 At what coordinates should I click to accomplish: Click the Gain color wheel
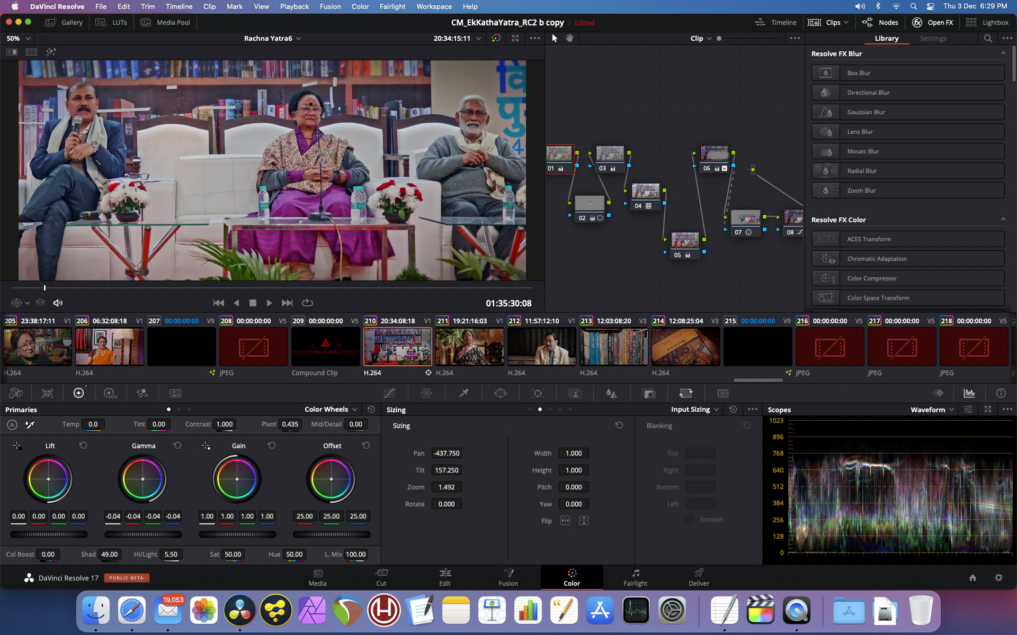click(237, 479)
